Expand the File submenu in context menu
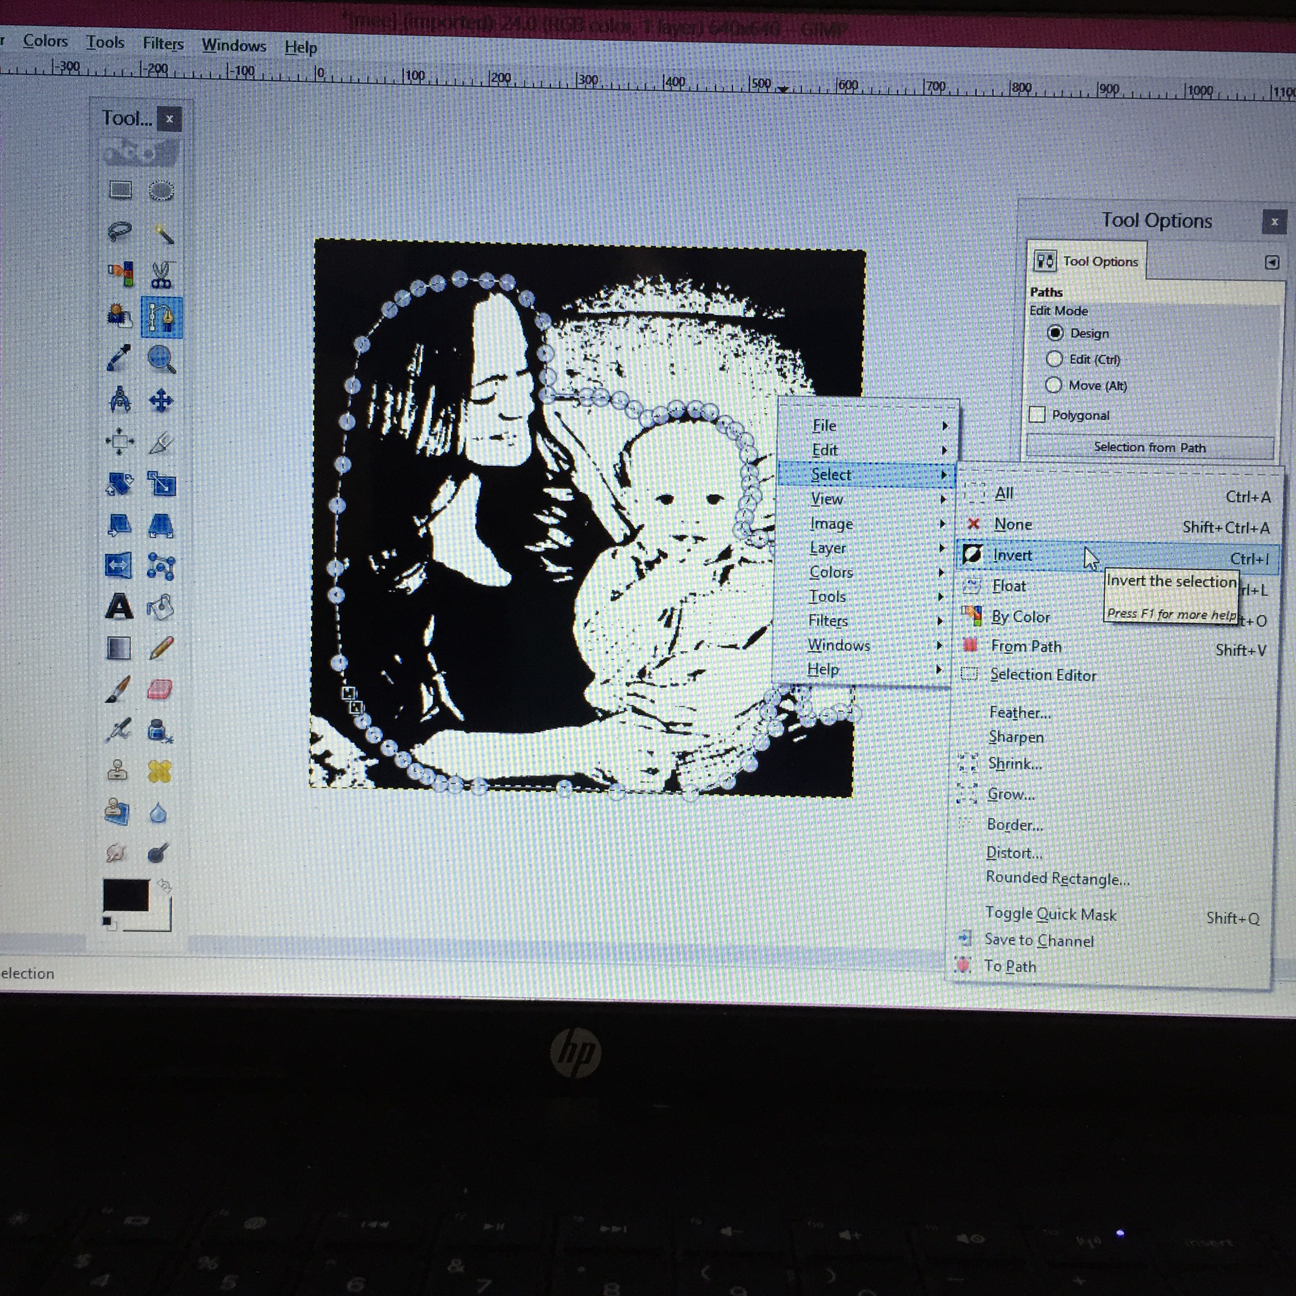 869,425
